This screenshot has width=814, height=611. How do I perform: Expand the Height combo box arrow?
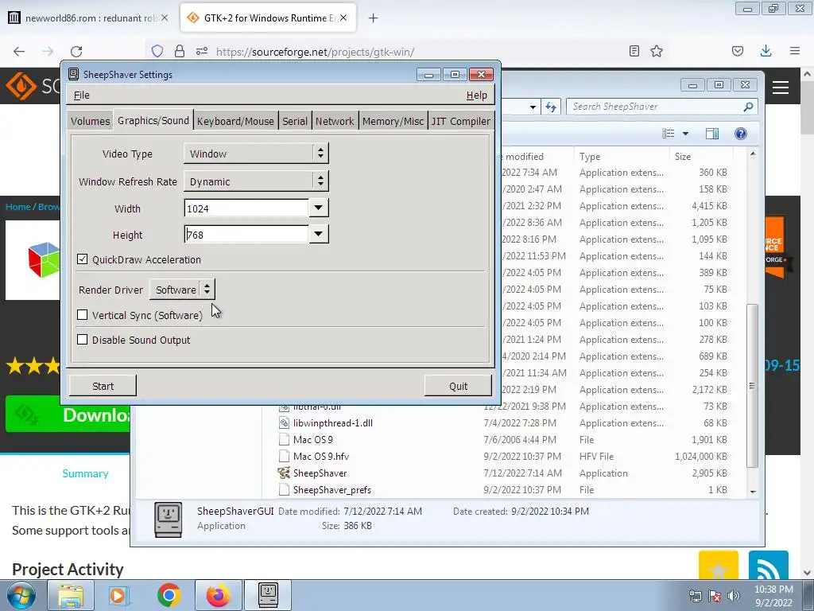click(x=318, y=235)
